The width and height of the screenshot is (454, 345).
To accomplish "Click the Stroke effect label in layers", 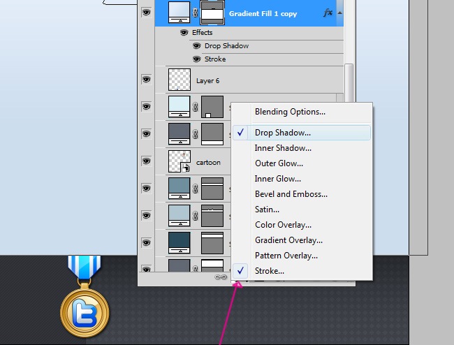I will click(215, 59).
